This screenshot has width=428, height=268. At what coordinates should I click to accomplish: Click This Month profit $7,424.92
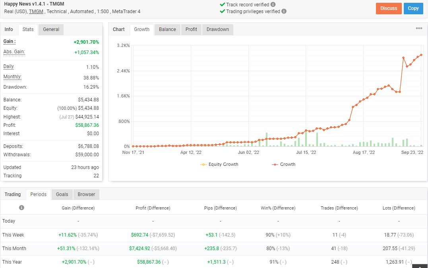pos(139,249)
